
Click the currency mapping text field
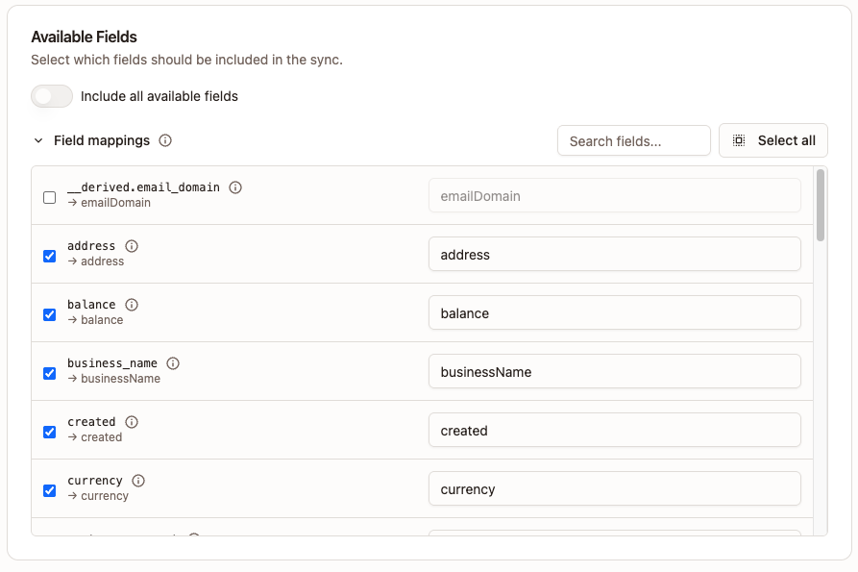614,489
